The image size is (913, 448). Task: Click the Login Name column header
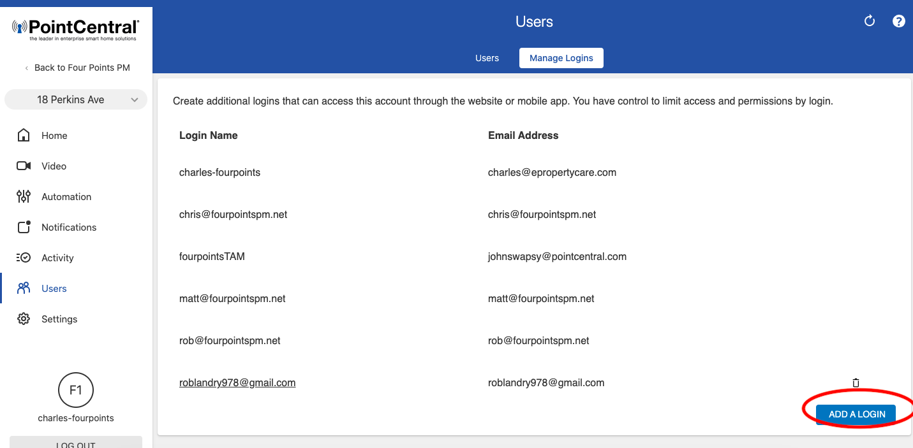click(x=209, y=135)
